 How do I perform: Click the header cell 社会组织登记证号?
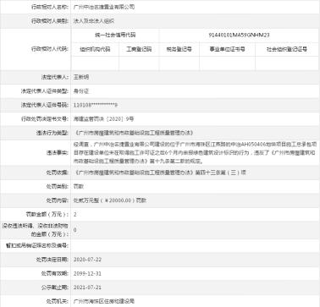pos(287,49)
